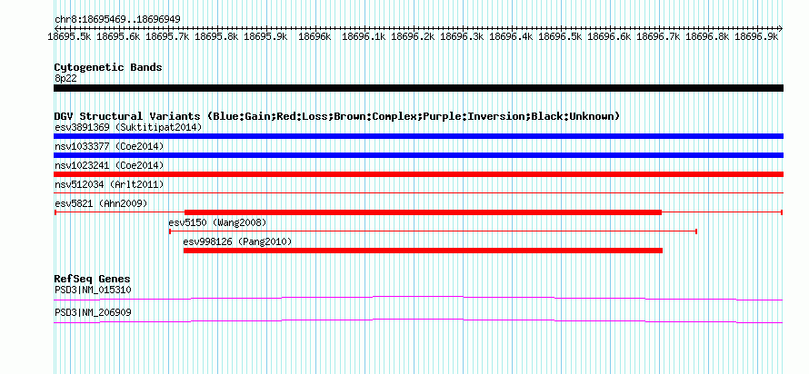Click the DGV Structural Variants track heading

(x=337, y=116)
